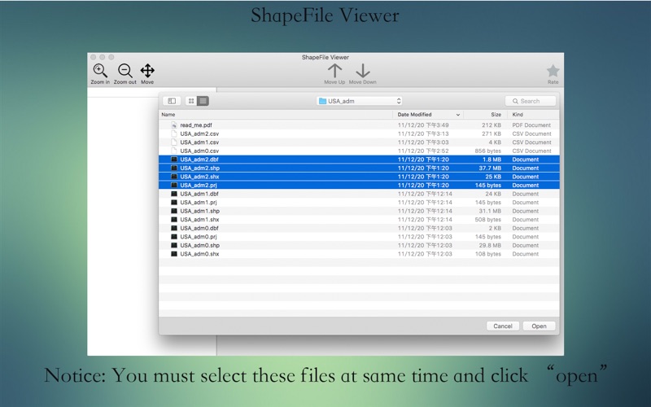
Task: Sort by Date Modified column
Action: pyautogui.click(x=414, y=115)
